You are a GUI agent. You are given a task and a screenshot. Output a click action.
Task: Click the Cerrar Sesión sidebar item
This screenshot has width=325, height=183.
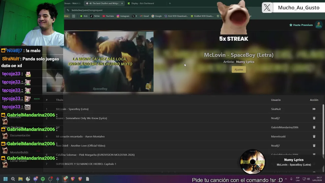point(18,161)
